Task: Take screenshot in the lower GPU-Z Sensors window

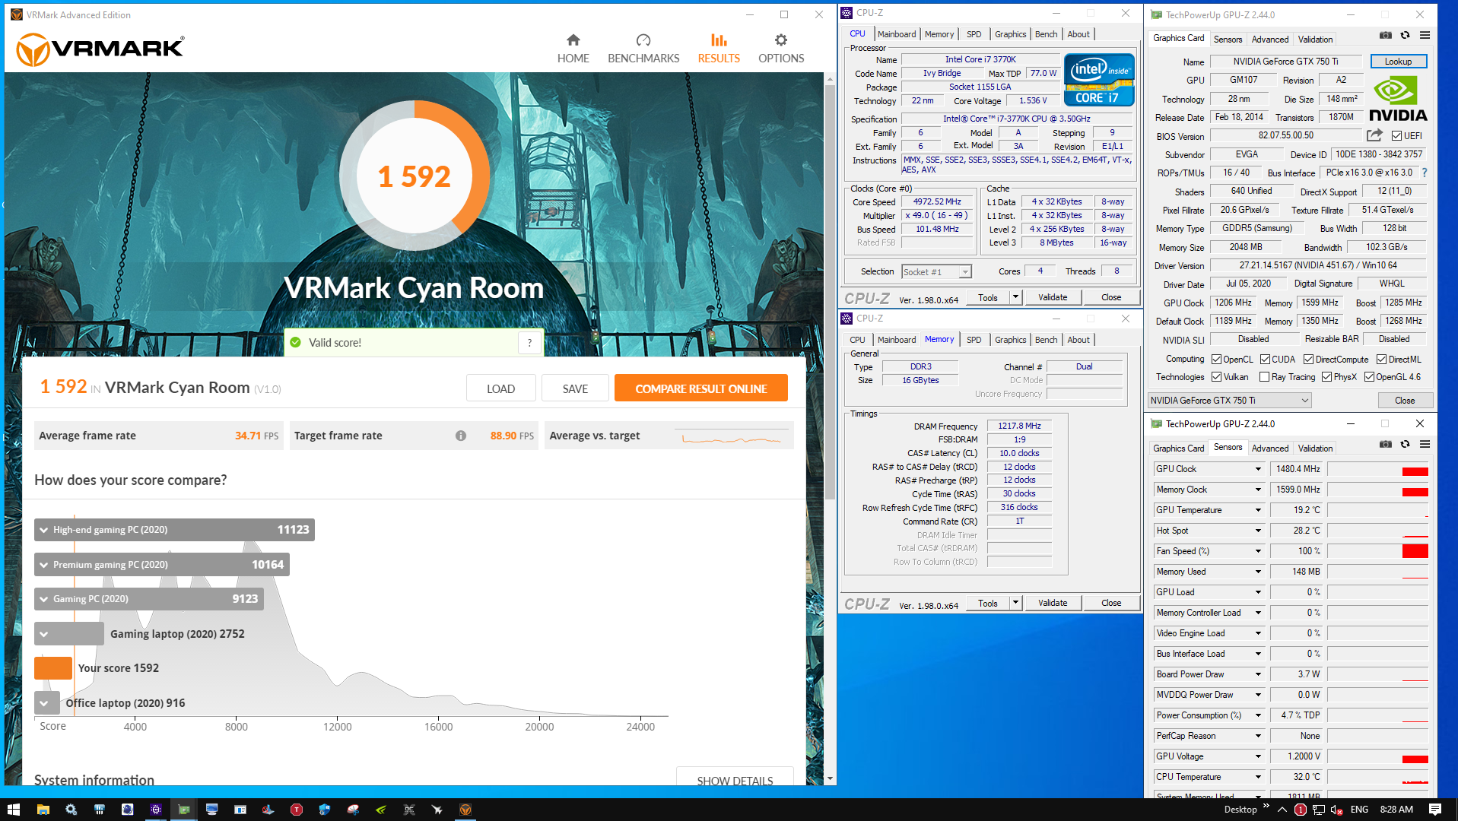Action: tap(1386, 444)
